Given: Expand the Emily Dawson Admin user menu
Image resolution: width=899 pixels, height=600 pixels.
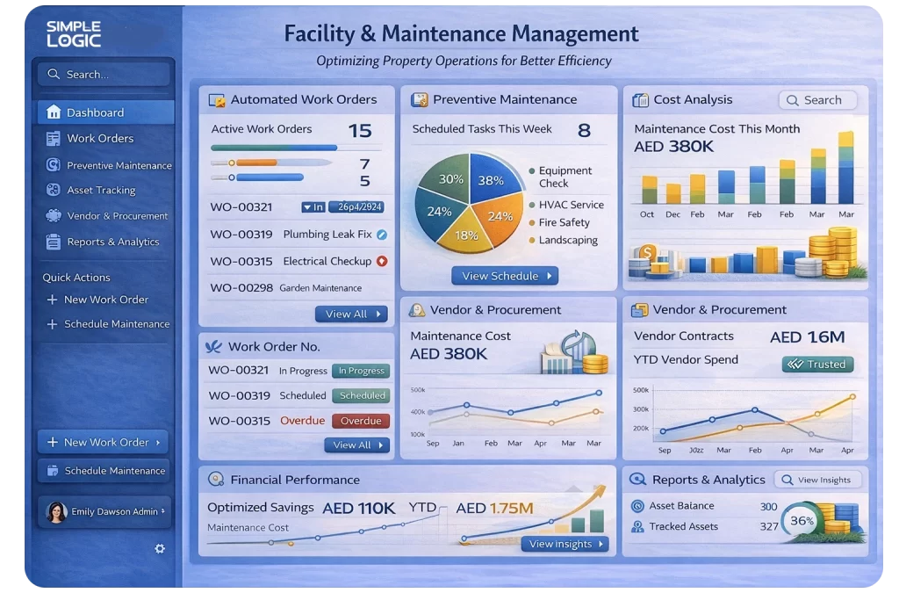Looking at the screenshot, I should click(x=163, y=511).
